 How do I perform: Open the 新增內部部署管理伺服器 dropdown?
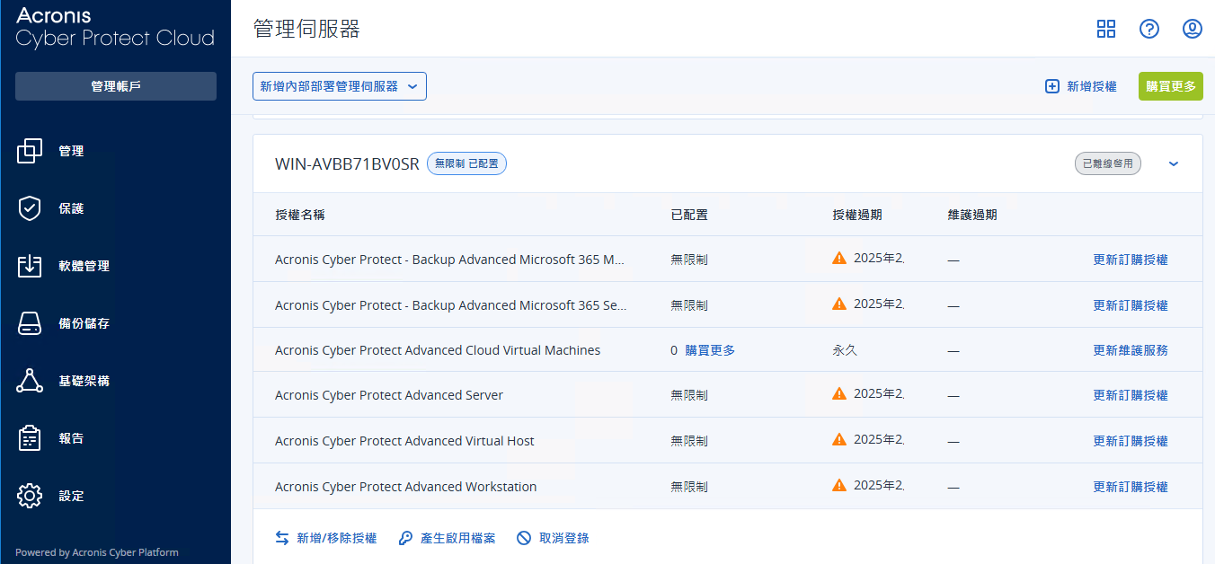click(339, 86)
